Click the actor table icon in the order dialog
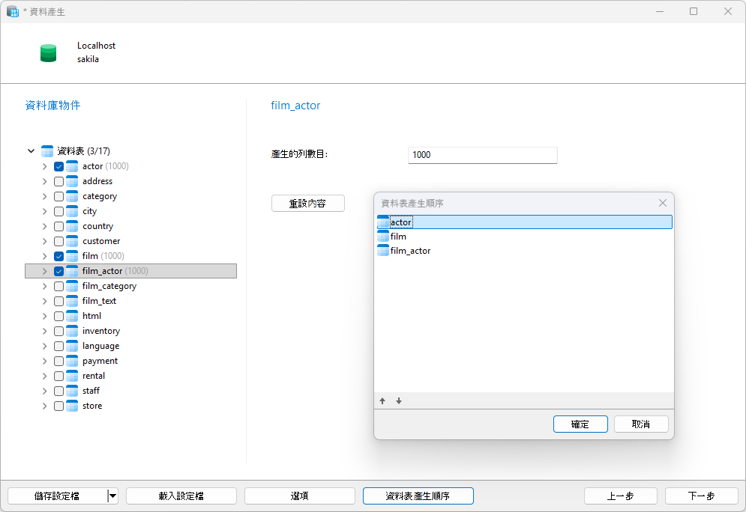Screen dimensions: 746x512 coord(383,222)
